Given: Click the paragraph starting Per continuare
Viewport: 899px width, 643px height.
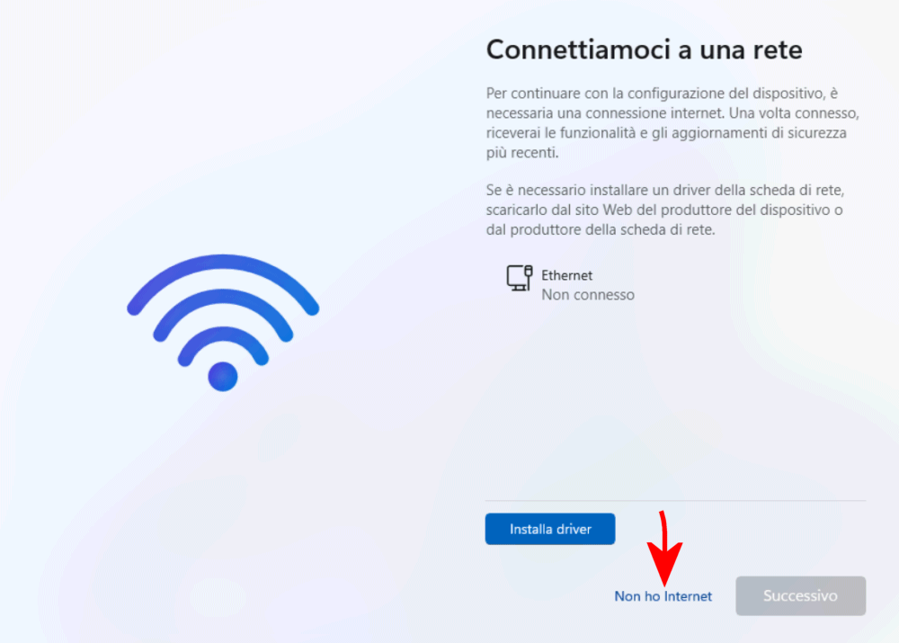Looking at the screenshot, I should coord(672,122).
